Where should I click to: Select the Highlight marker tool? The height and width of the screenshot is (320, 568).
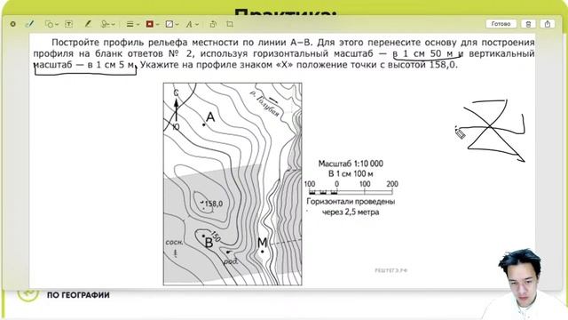pos(87,24)
